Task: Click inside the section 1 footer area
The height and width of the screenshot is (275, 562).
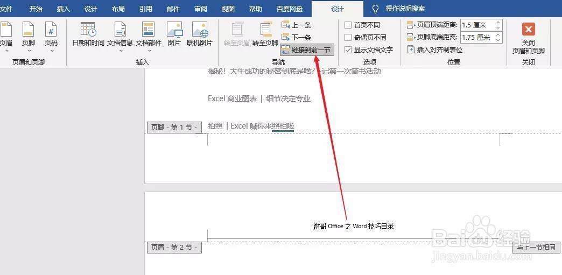Action: point(353,158)
